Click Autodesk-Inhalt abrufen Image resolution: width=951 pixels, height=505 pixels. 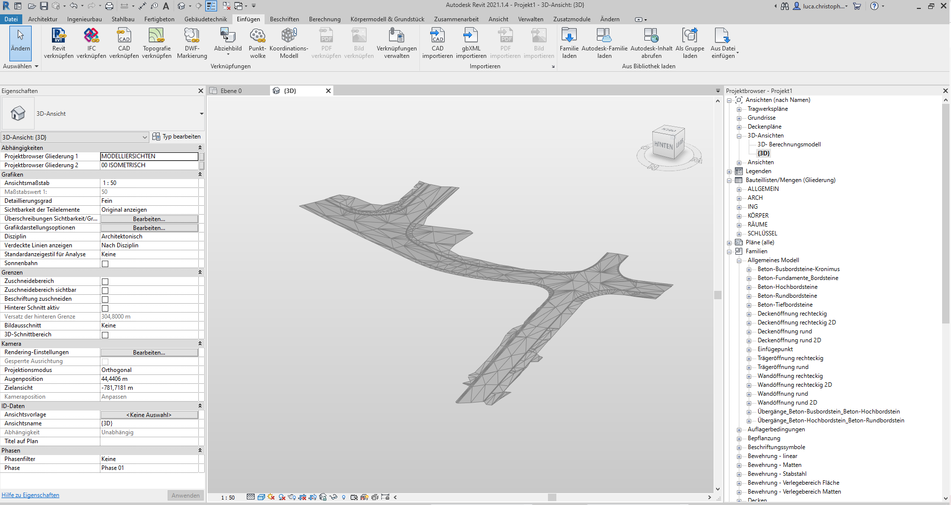click(651, 44)
